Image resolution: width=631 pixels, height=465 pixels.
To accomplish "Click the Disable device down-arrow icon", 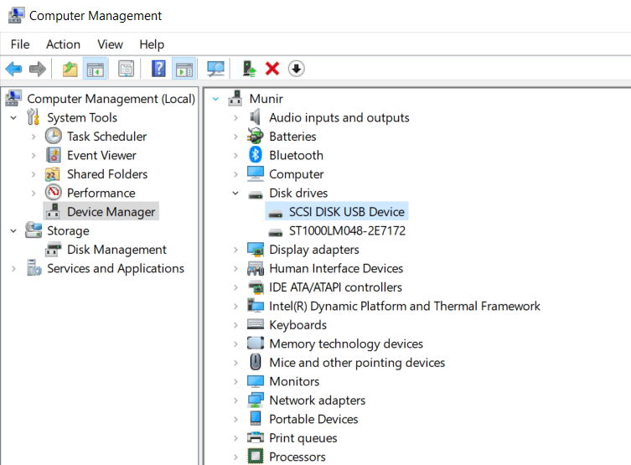I will (296, 69).
